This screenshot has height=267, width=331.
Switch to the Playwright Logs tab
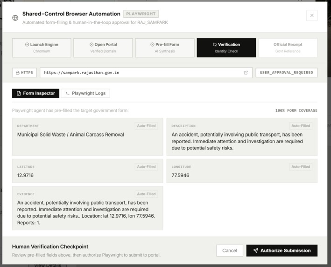point(85,93)
